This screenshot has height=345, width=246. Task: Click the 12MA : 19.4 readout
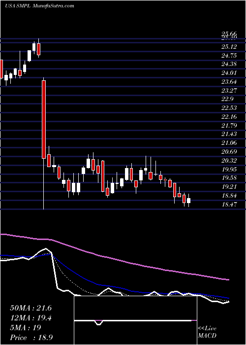tap(31, 318)
